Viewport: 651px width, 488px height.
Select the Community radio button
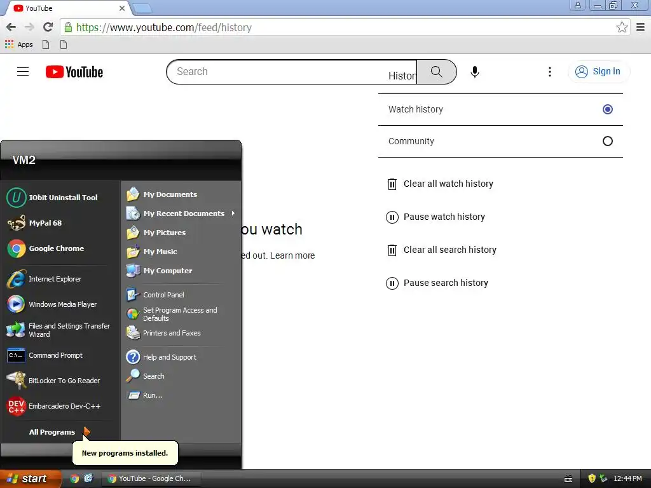[607, 141]
